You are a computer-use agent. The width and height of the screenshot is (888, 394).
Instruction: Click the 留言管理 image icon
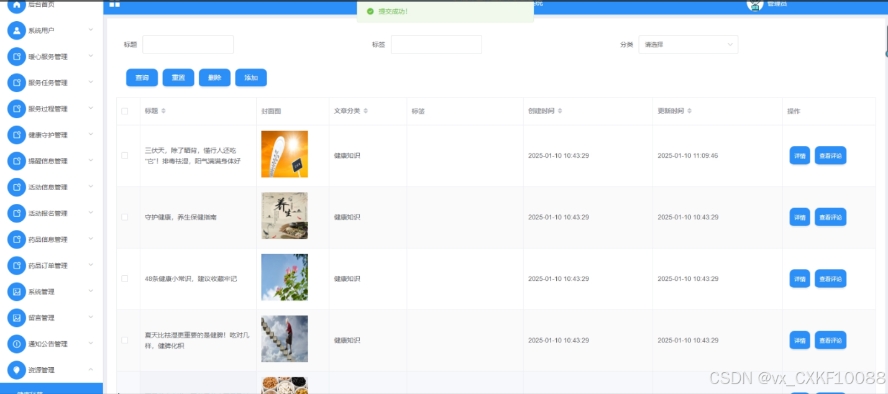click(16, 318)
